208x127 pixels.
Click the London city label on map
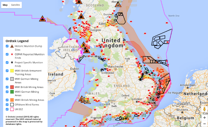(x=137, y=100)
